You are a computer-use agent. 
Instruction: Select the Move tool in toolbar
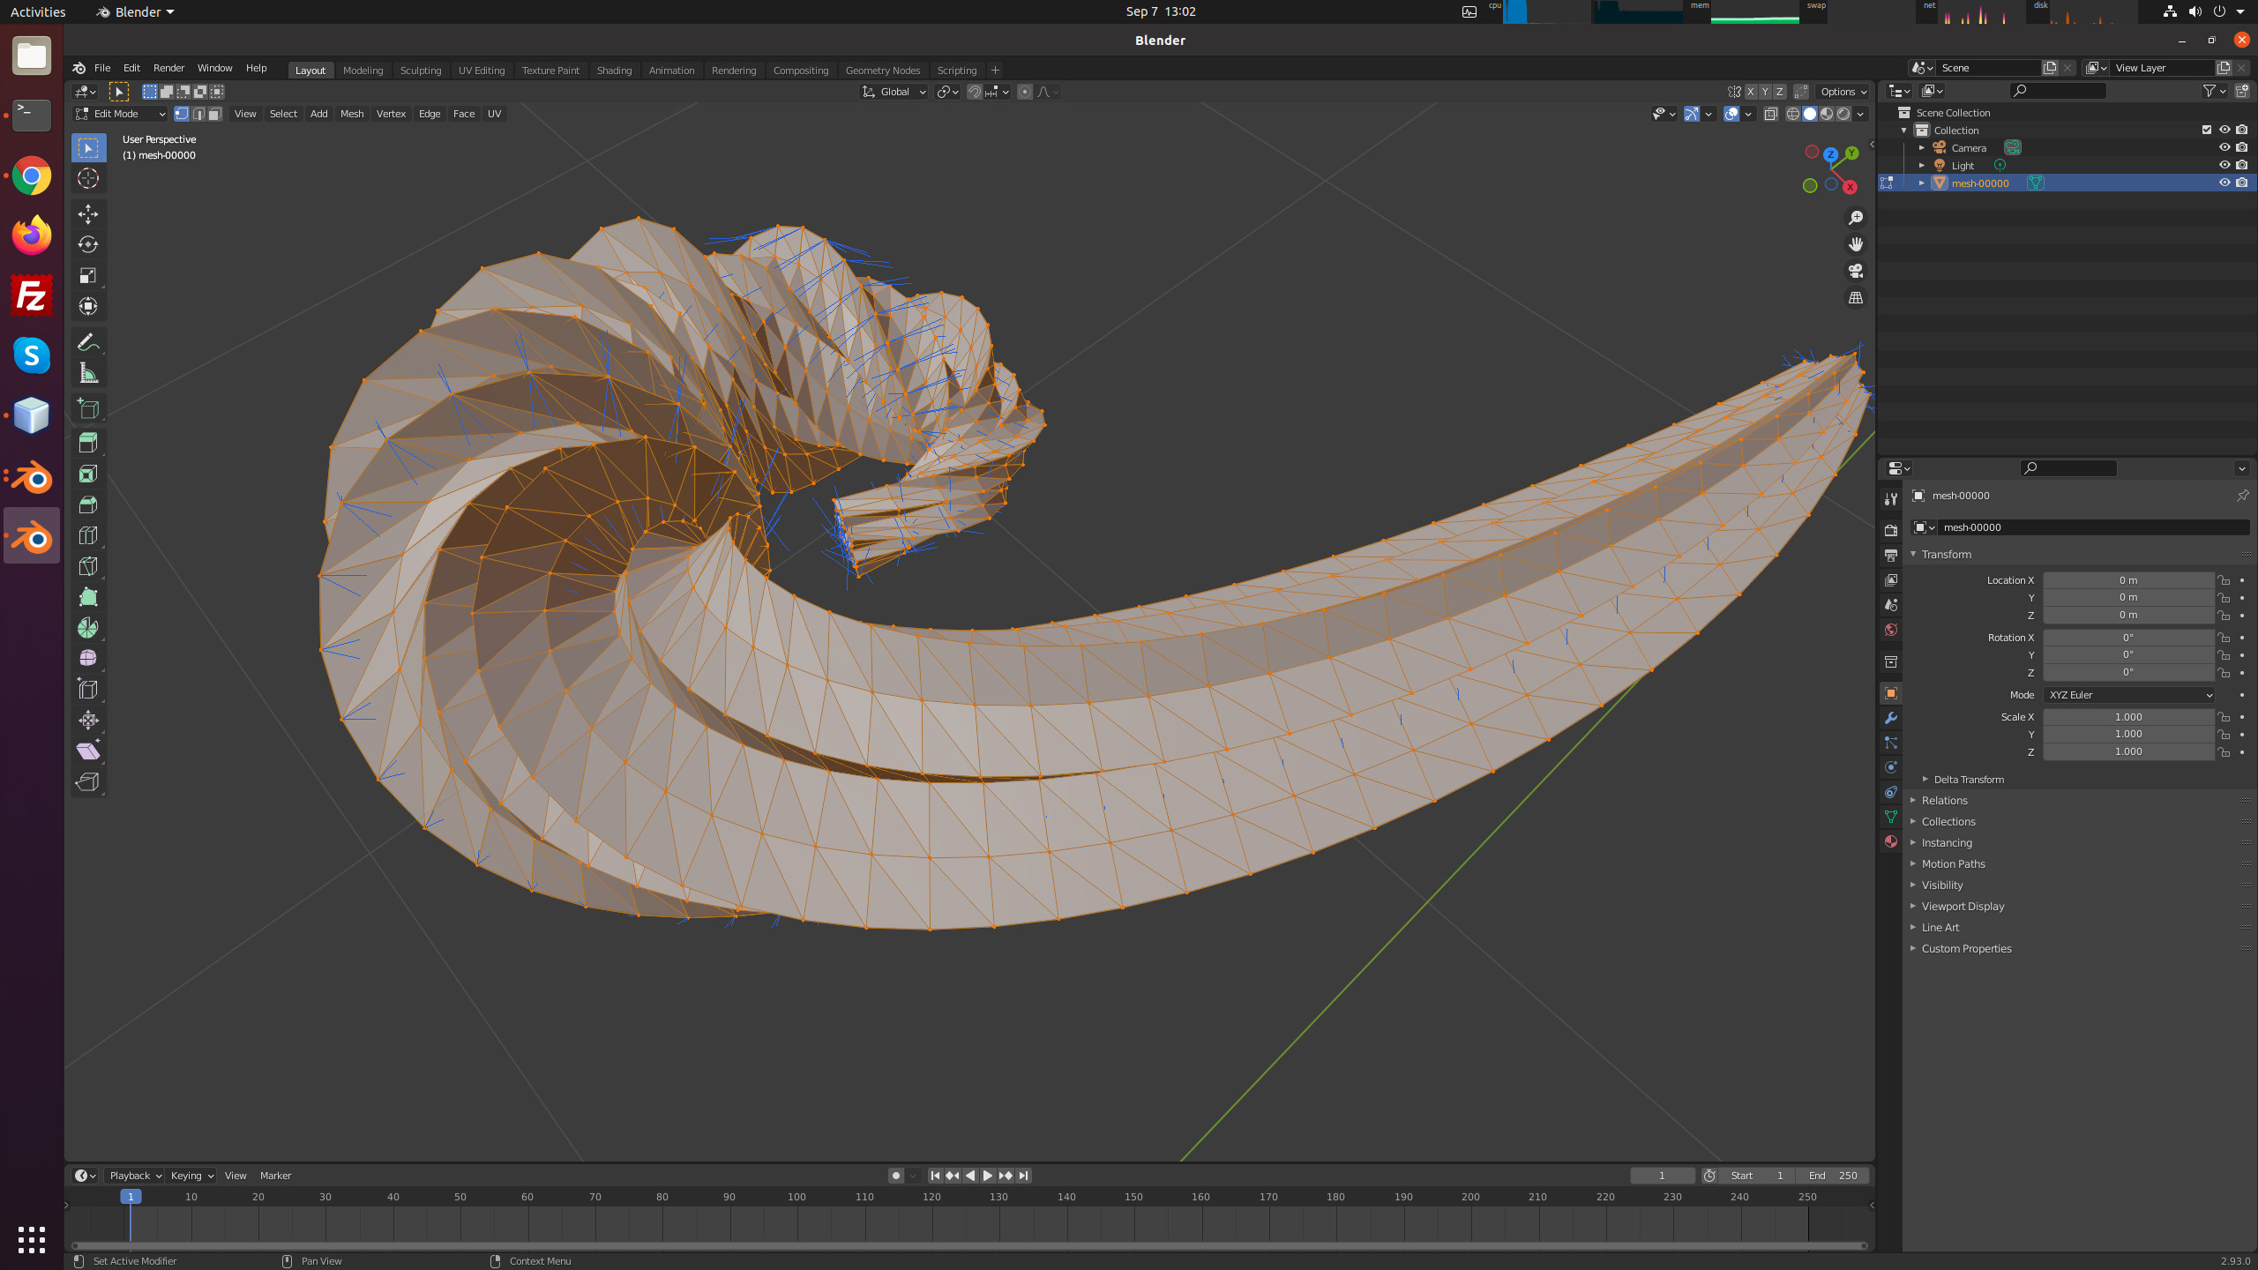coord(88,214)
